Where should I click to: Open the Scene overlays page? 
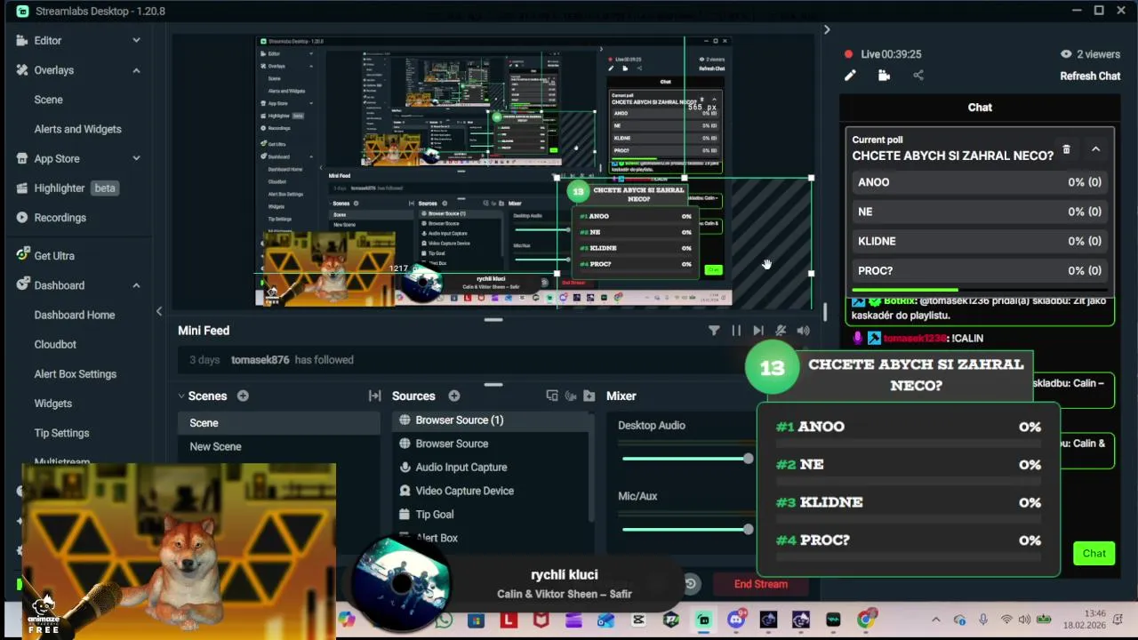coord(49,100)
